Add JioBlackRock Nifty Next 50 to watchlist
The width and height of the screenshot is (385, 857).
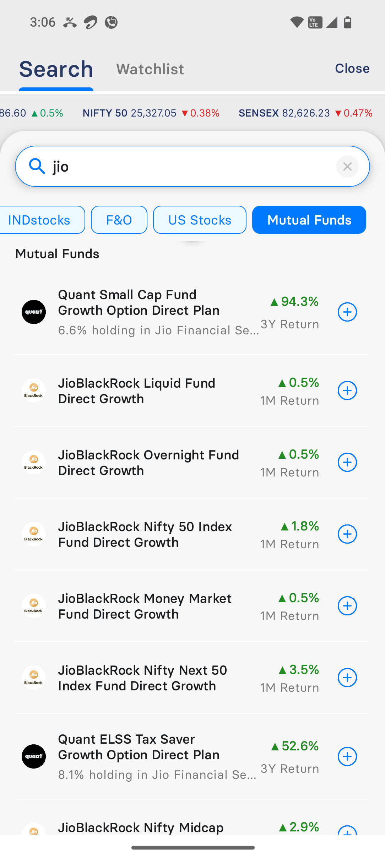click(x=347, y=678)
